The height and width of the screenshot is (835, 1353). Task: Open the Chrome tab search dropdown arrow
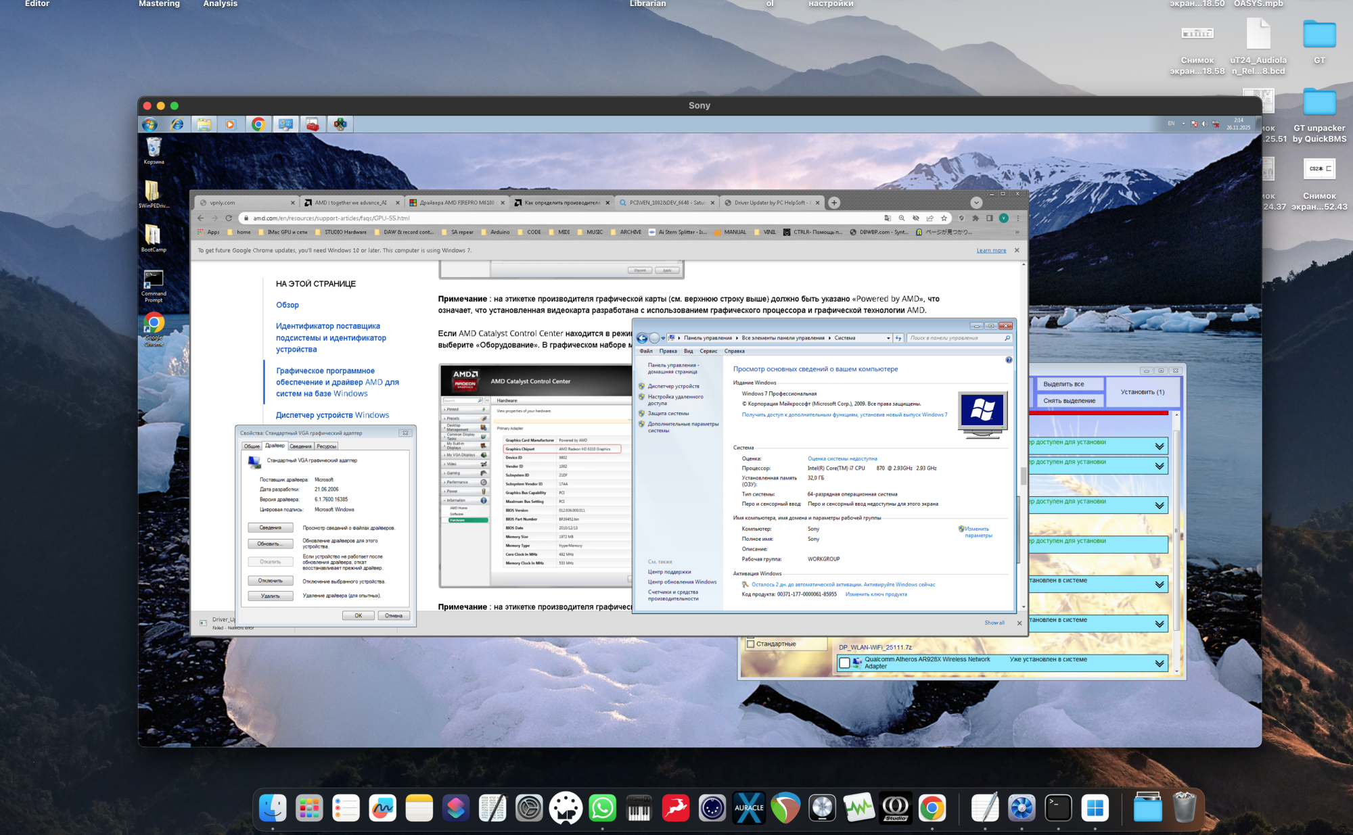[x=976, y=203]
